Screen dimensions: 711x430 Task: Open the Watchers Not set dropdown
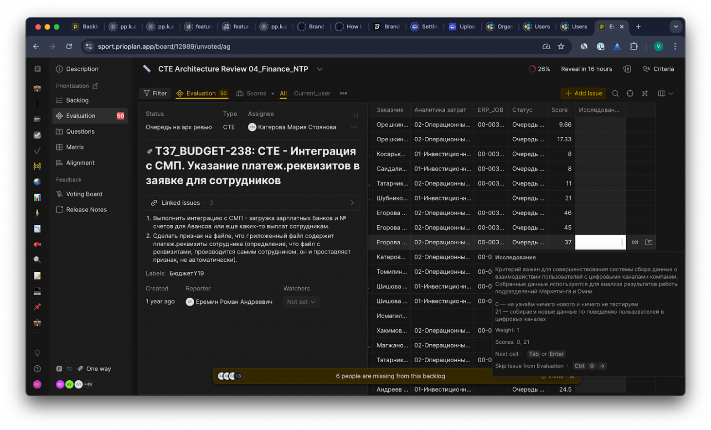tap(301, 302)
